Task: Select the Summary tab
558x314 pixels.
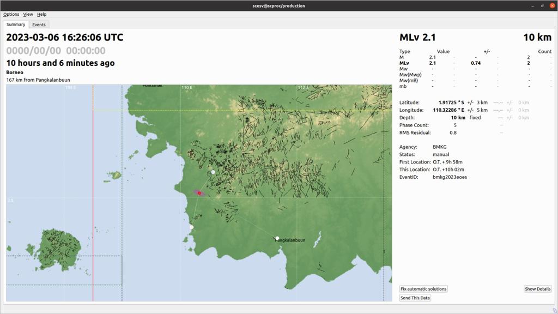Action: click(x=15, y=25)
